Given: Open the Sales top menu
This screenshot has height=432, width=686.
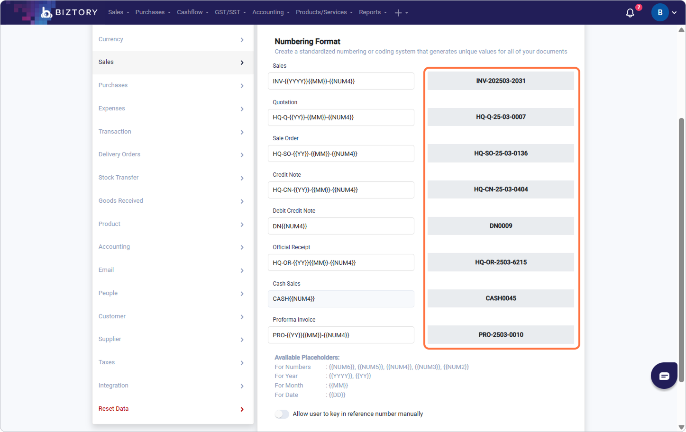Looking at the screenshot, I should click(x=119, y=12).
